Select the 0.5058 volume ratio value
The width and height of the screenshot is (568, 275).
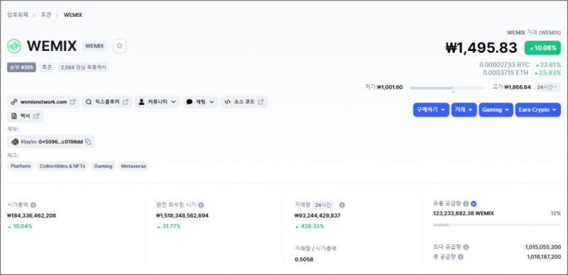tap(304, 259)
